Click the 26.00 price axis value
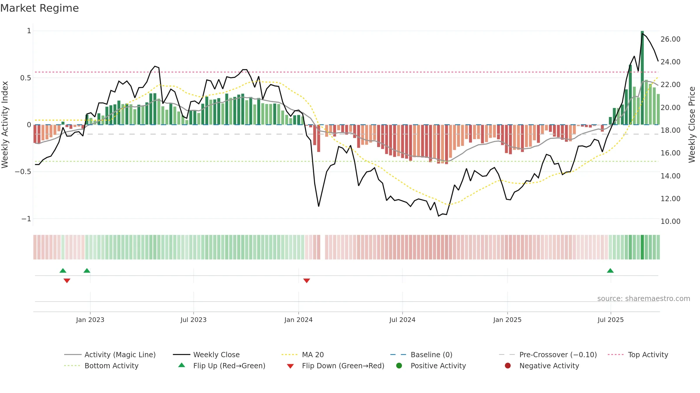Image resolution: width=700 pixels, height=393 pixels. click(670, 39)
